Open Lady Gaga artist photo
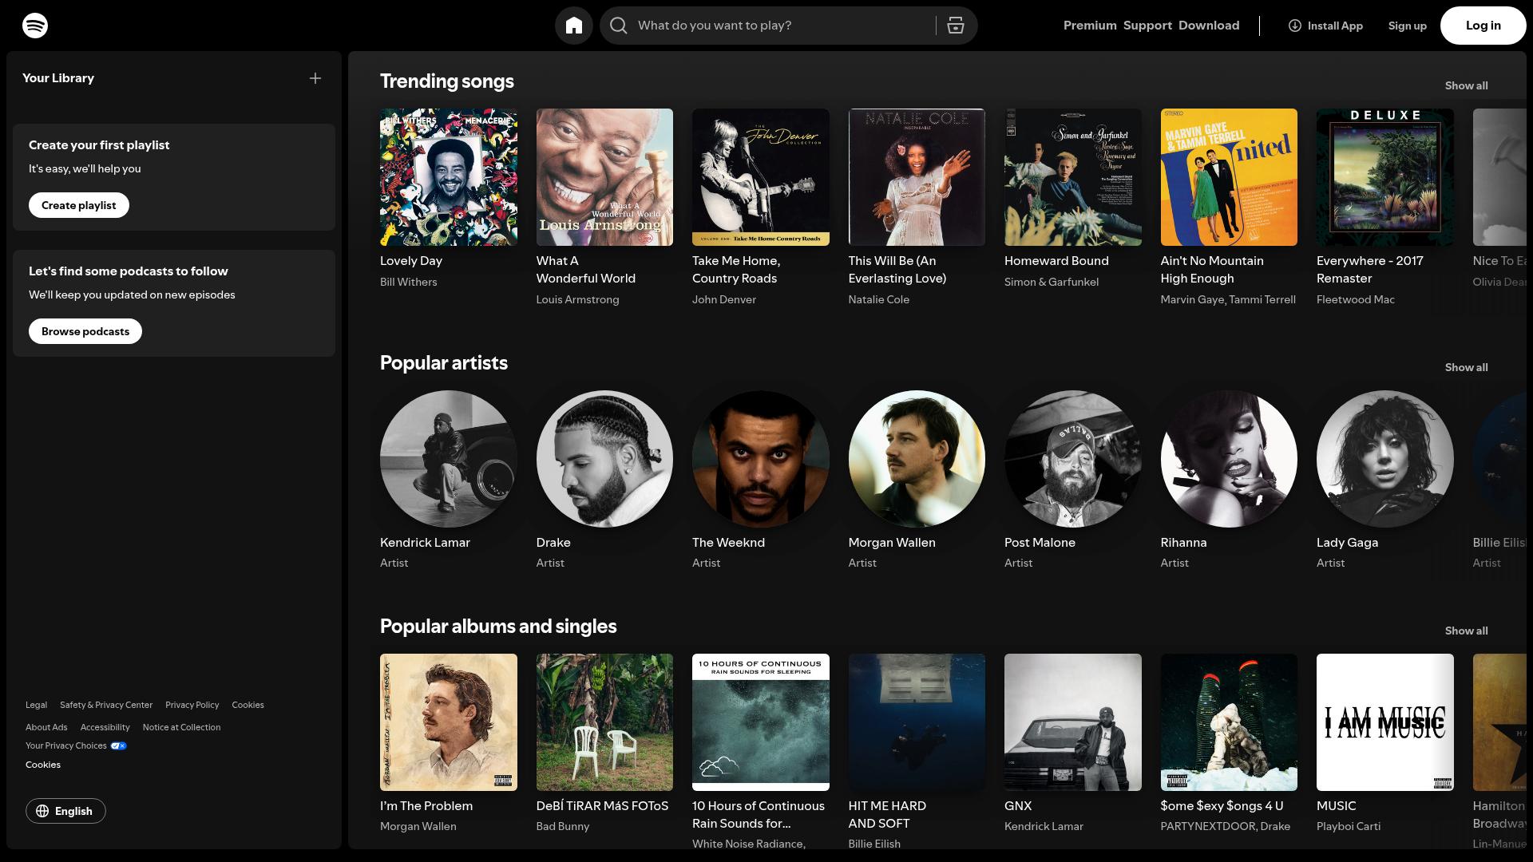The width and height of the screenshot is (1533, 862). pos(1385,459)
